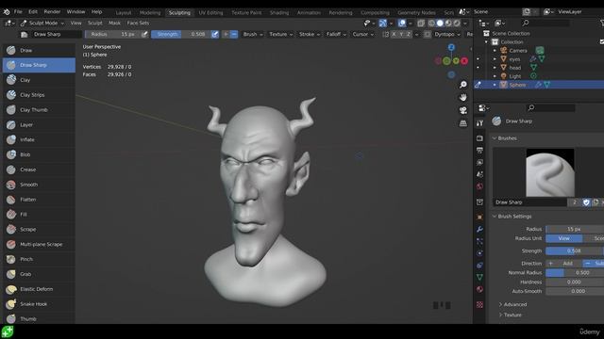Set brush direction to Add plus button
This screenshot has height=339, width=604.
click(x=226, y=34)
